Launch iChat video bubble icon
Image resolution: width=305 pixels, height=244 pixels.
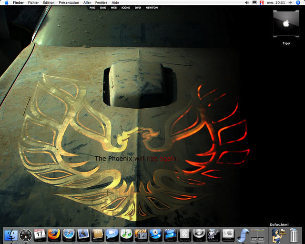click(112, 235)
